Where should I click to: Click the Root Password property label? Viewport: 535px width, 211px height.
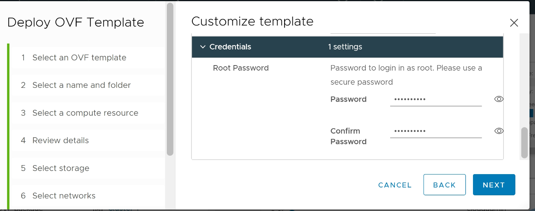(x=241, y=68)
